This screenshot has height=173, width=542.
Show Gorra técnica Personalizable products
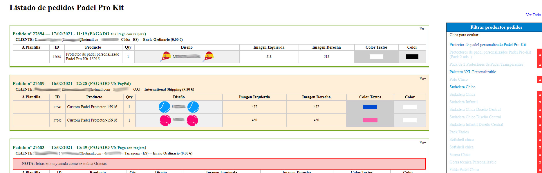(473, 162)
